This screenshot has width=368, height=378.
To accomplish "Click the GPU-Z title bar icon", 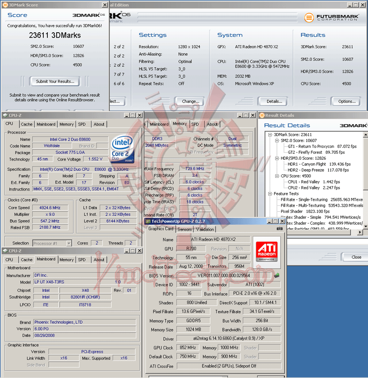I will [x=147, y=221].
